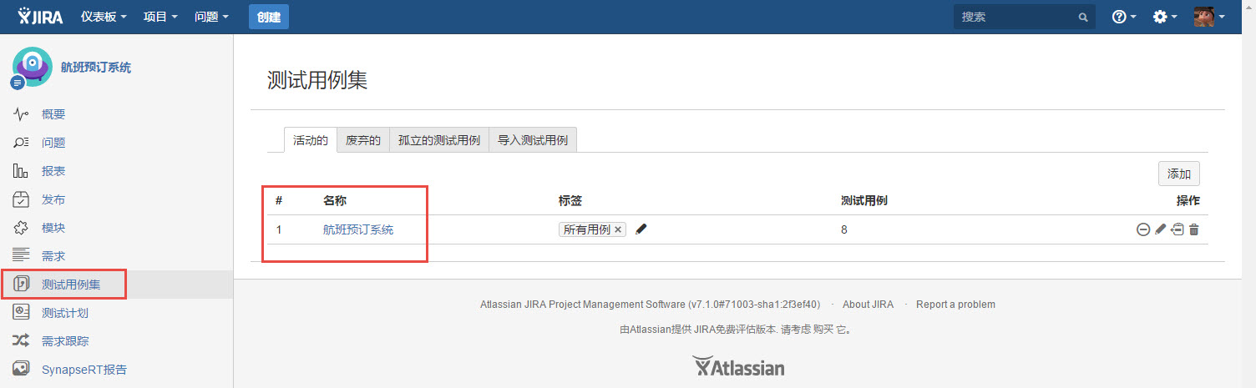Image resolution: width=1256 pixels, height=388 pixels.
Task: Open the 航班预订系统 test suite link
Action: click(x=358, y=229)
